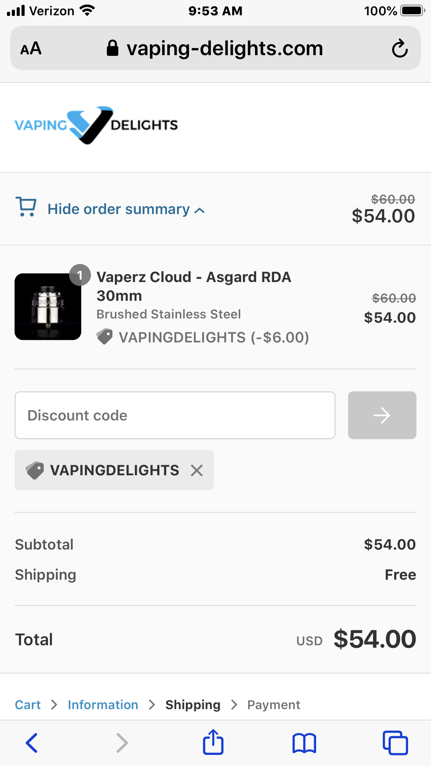Select the Shipping breadcrumb step
The image size is (431, 766).
[193, 705]
